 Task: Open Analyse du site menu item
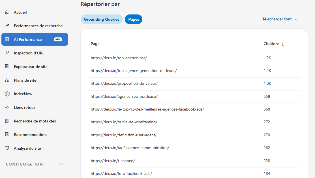27,148
